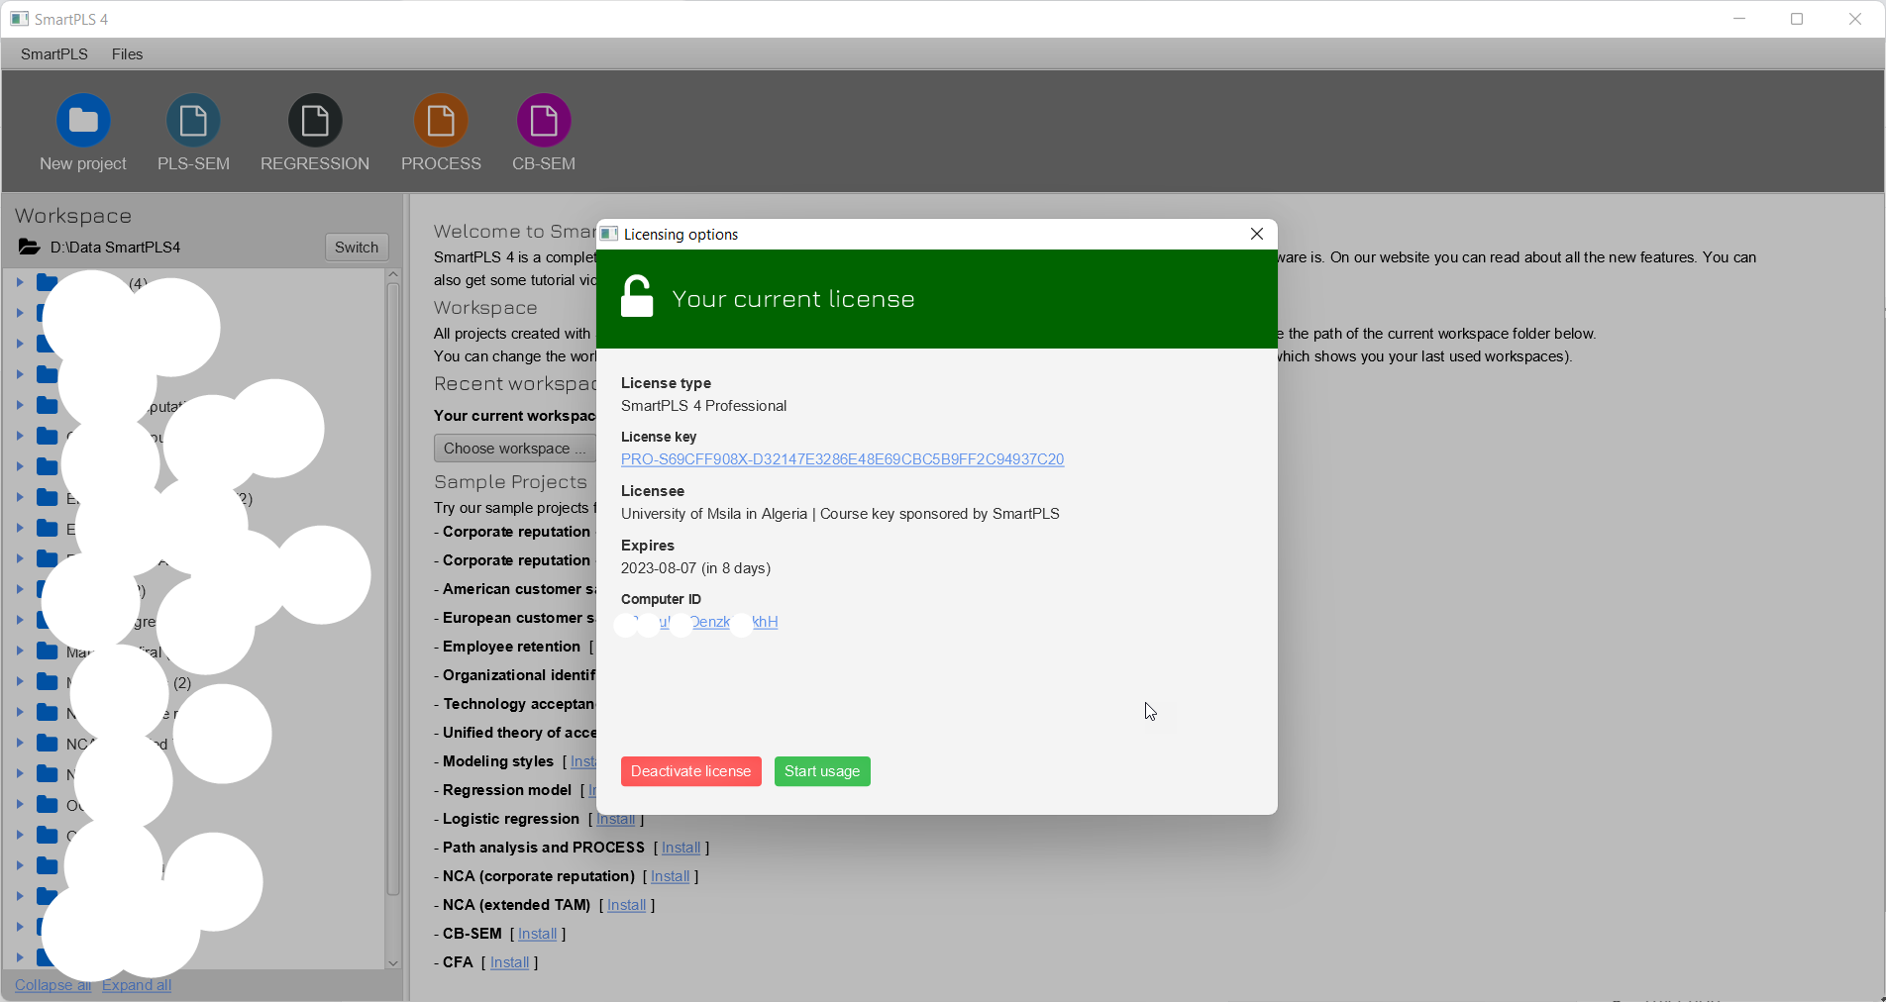Open the SmartPLS menu
Screen dimensions: 1886x1002
coord(54,54)
